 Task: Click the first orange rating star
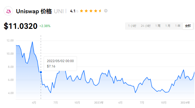[x=81, y=11]
